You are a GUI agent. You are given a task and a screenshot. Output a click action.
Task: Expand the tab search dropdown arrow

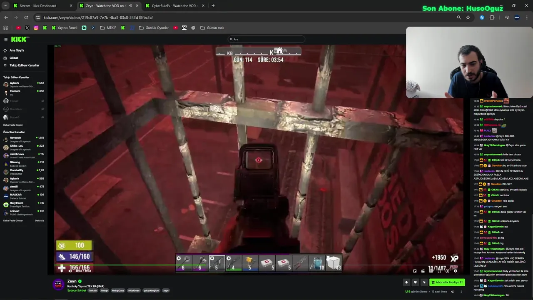pyautogui.click(x=5, y=6)
